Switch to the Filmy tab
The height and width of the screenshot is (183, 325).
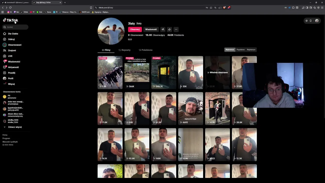pyautogui.click(x=106, y=50)
